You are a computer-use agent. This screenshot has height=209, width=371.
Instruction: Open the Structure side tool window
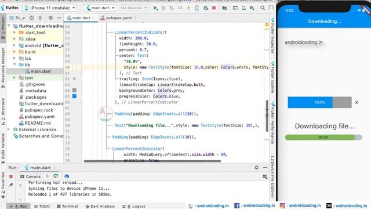[3, 111]
